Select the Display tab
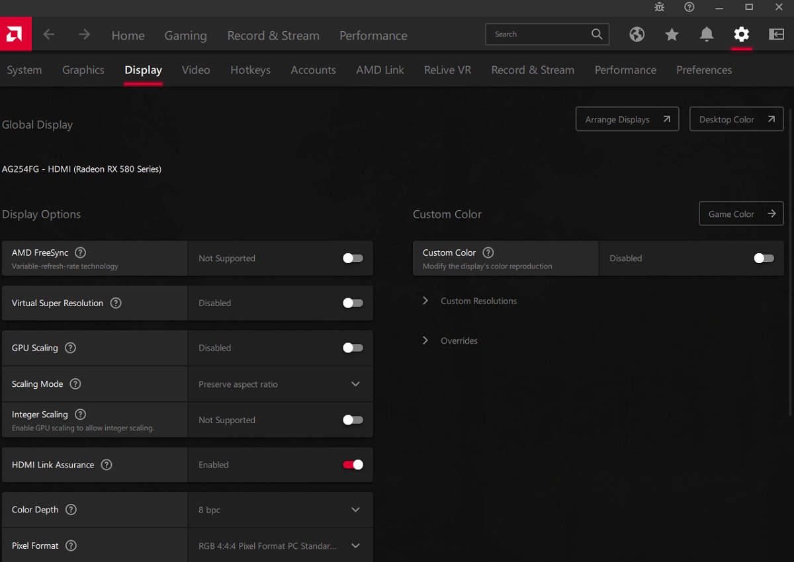This screenshot has width=794, height=562. [143, 70]
